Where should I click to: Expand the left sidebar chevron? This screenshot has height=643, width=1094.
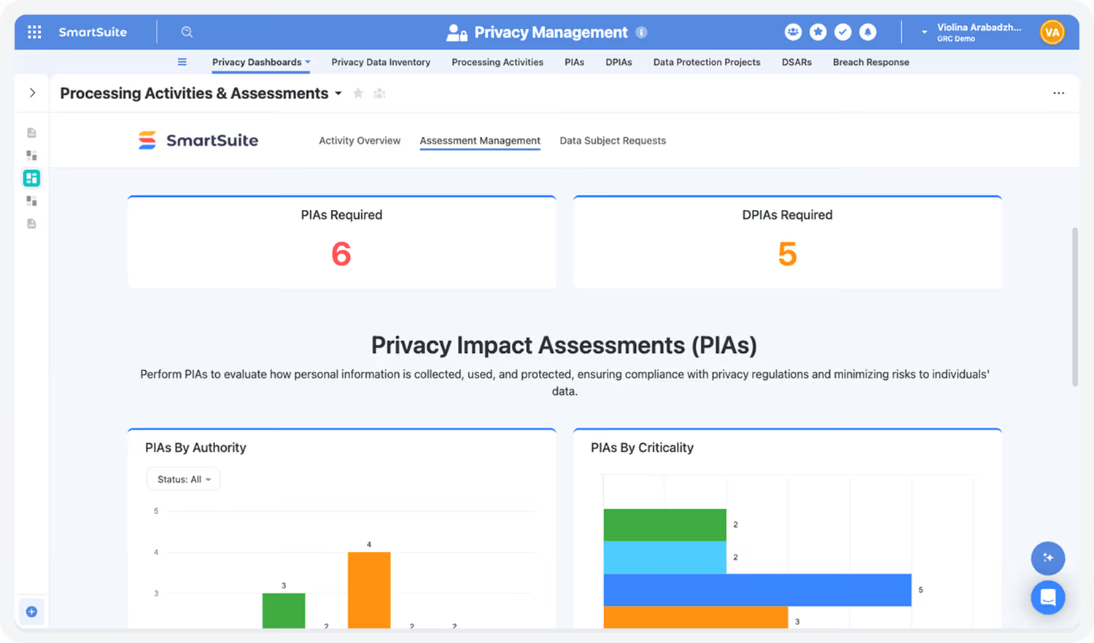coord(32,93)
